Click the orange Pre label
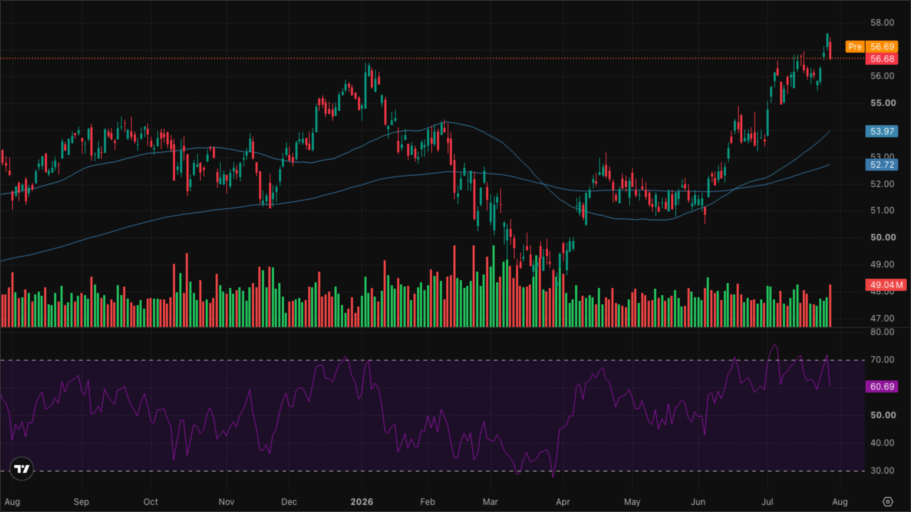The image size is (911, 512). (x=855, y=47)
